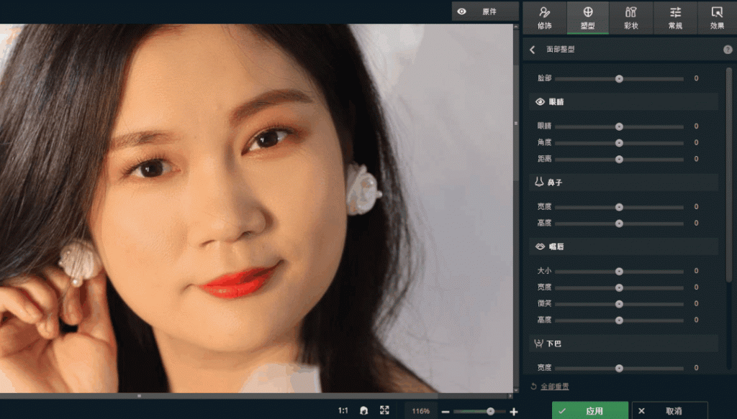Click the fit-to-screen expand icon
This screenshot has width=737, height=419.
tap(384, 410)
